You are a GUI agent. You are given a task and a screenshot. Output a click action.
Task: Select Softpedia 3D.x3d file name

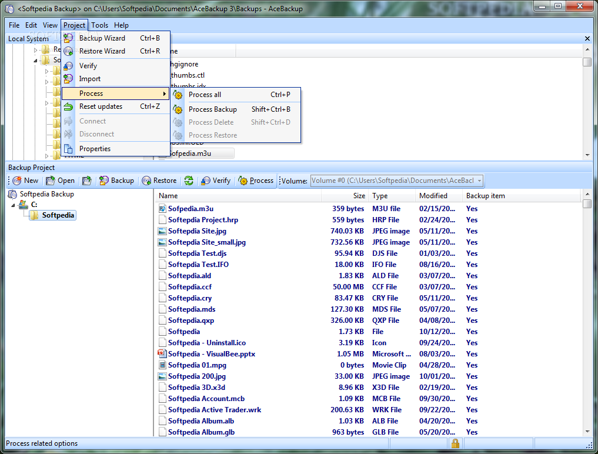pyautogui.click(x=196, y=388)
